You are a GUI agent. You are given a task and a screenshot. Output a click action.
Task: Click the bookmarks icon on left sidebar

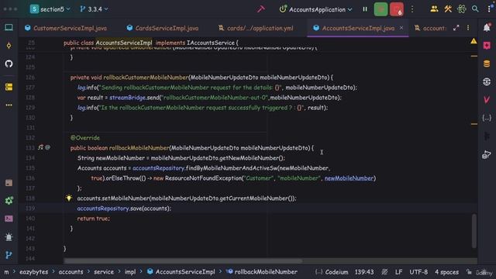(9, 183)
